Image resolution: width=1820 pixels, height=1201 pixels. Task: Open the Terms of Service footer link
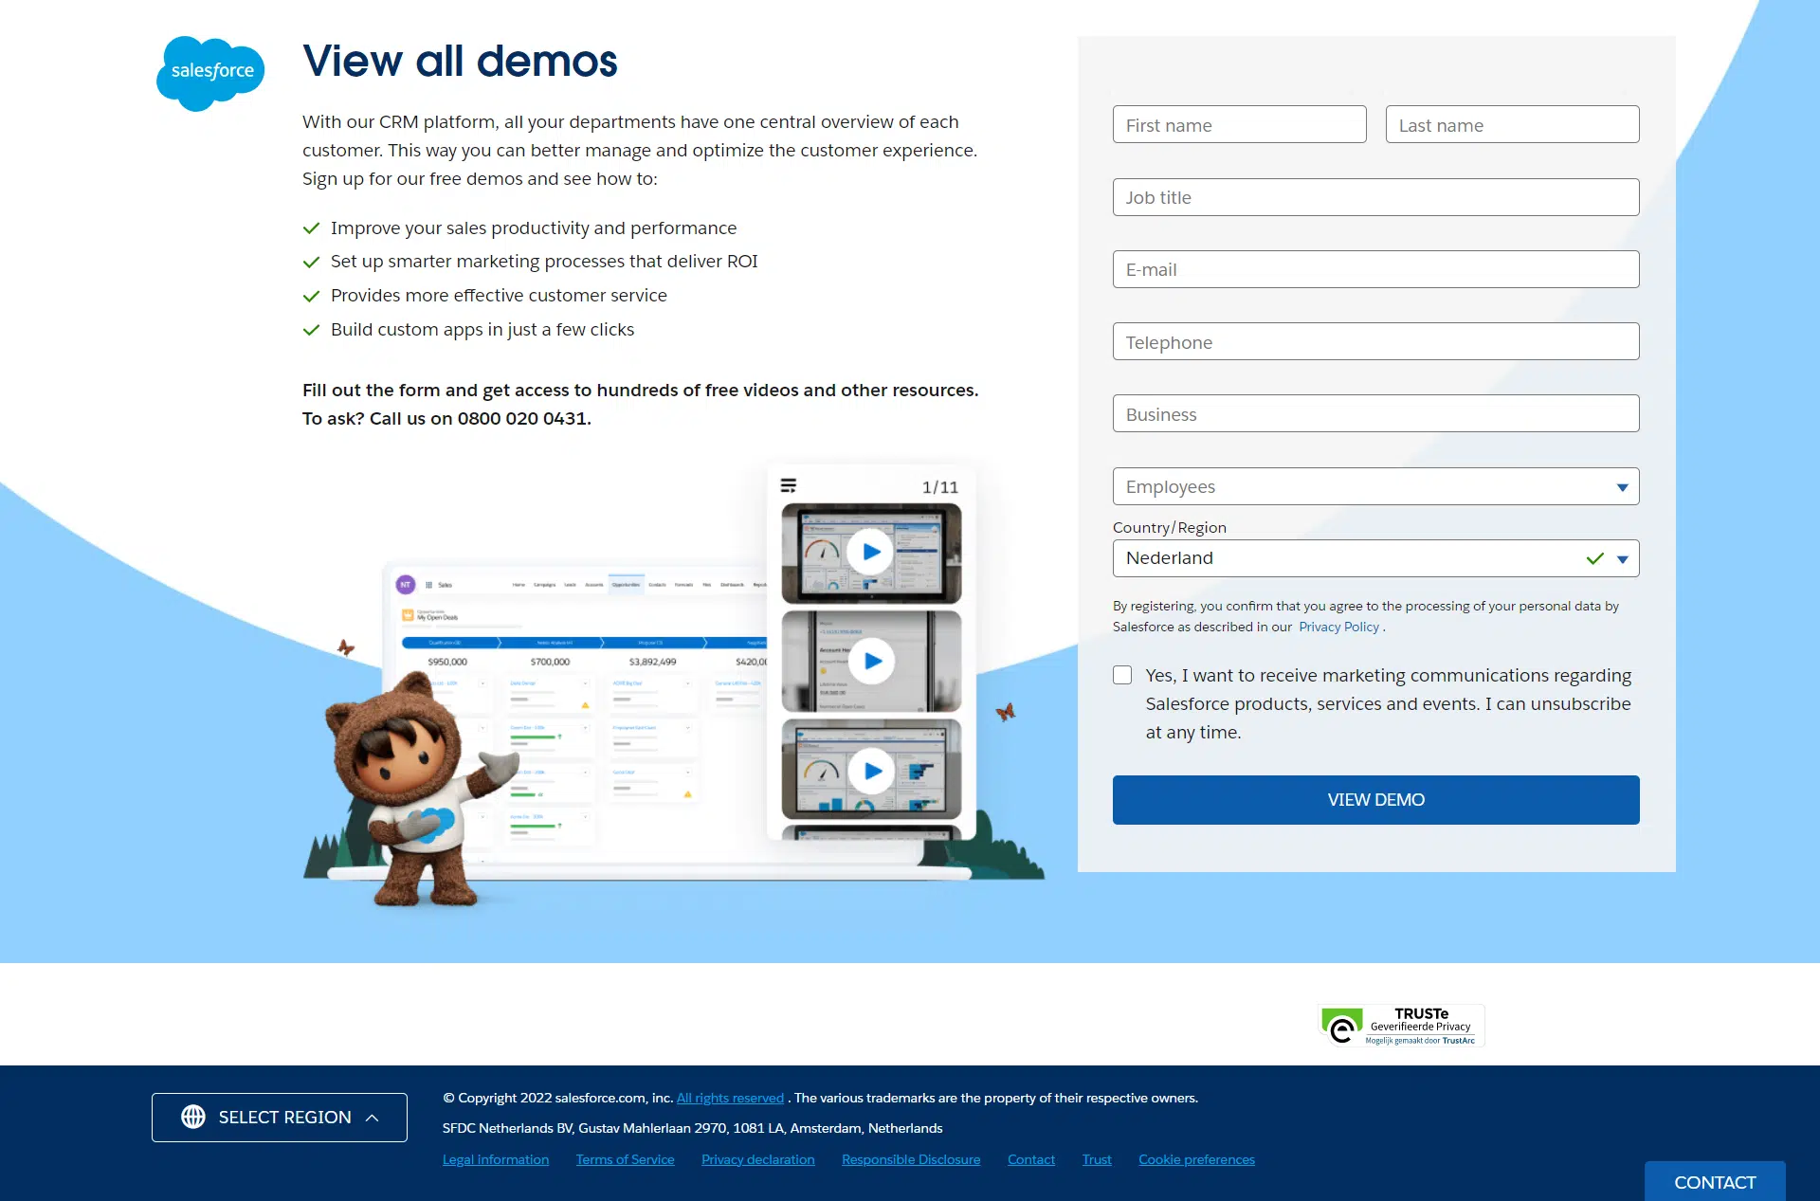[625, 1159]
